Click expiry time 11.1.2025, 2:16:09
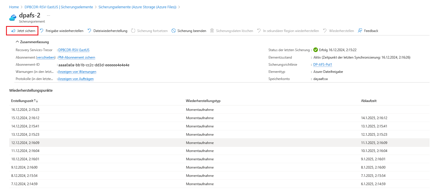 tap(374, 143)
